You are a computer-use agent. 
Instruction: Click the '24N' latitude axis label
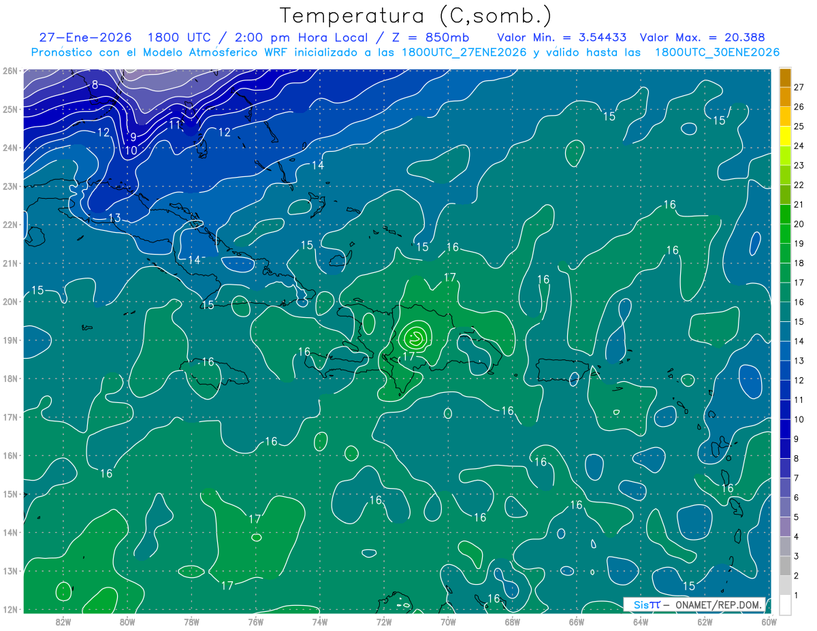click(10, 148)
